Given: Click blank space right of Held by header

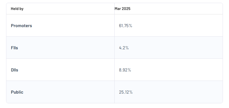Looking at the screenshot, I should coord(69,9).
